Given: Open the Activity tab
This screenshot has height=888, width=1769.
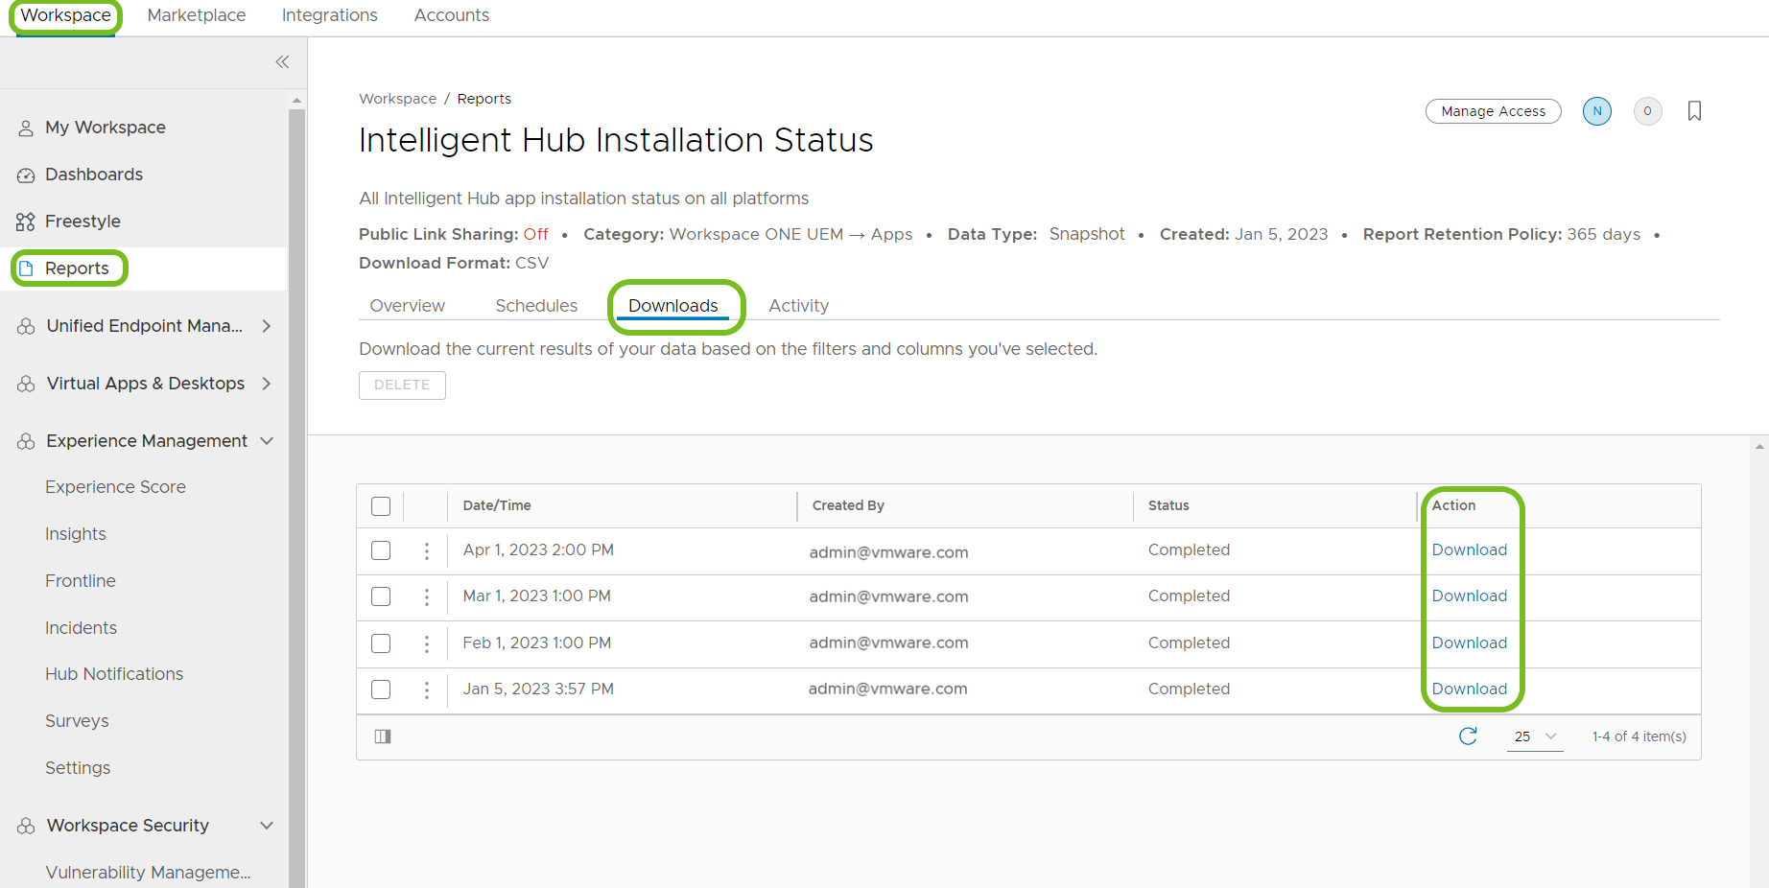Looking at the screenshot, I should click(798, 306).
